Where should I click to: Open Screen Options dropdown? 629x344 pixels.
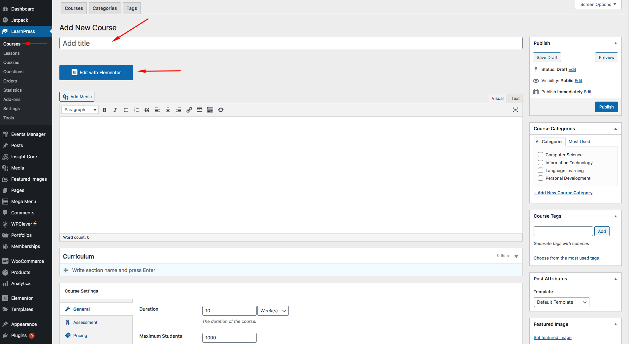coord(598,4)
